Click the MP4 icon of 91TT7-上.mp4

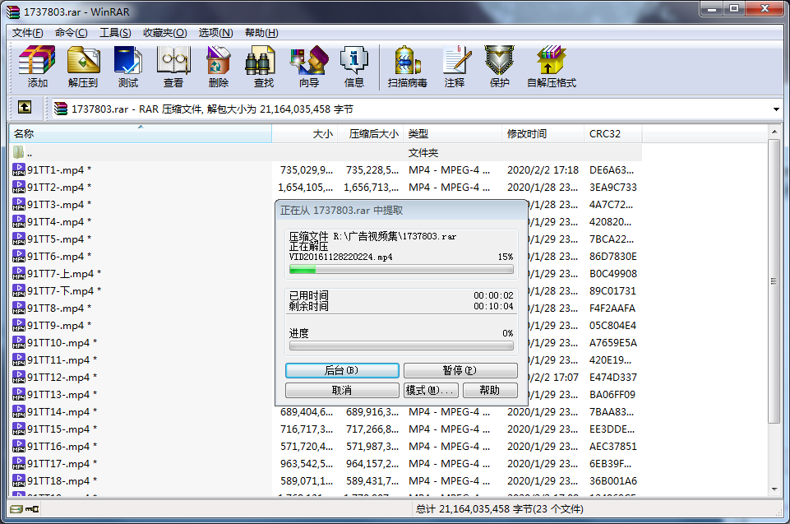(19, 273)
